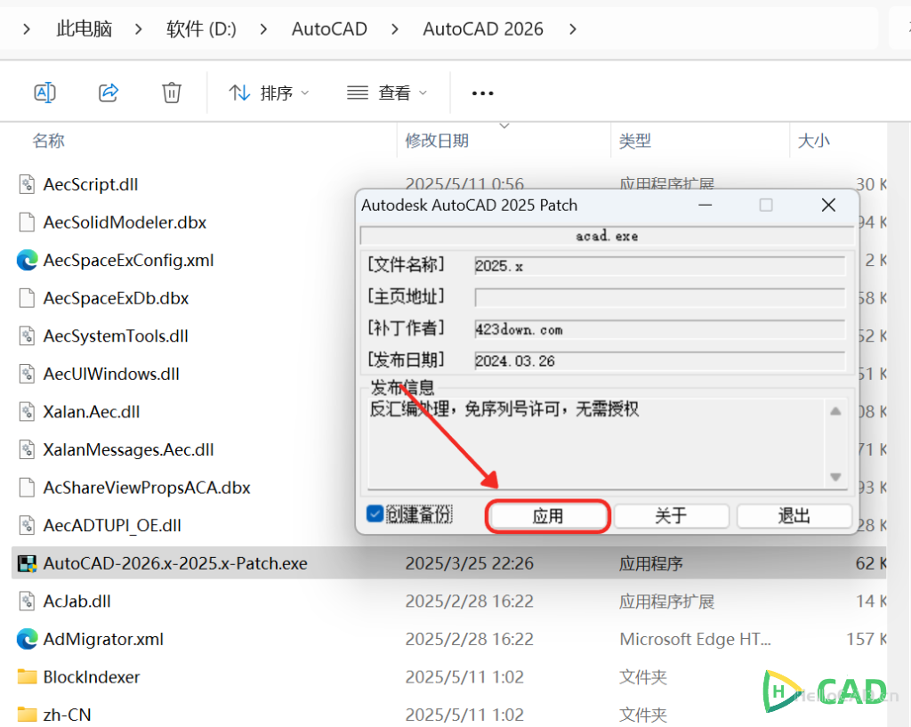Click the AutoCAD 2026 breadcrumb segment
Image resolution: width=911 pixels, height=727 pixels.
(x=483, y=28)
